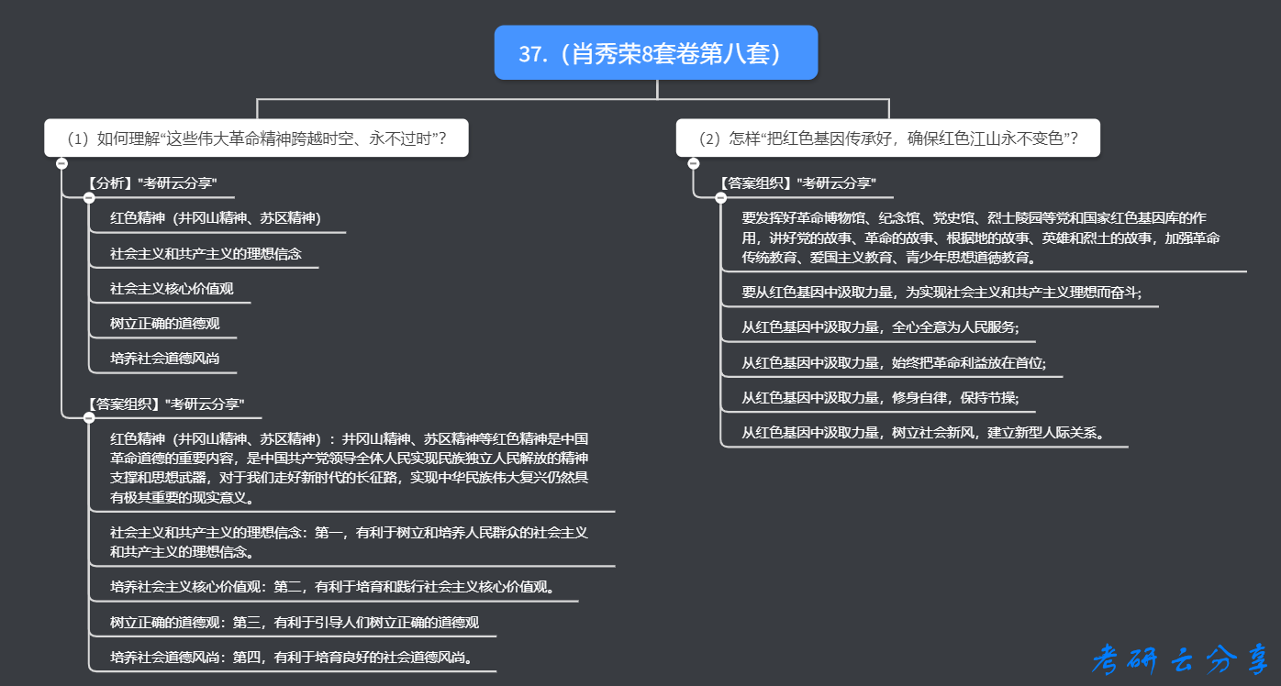Select the short topic 树立正确的道德观
1281x686 pixels.
point(165,324)
